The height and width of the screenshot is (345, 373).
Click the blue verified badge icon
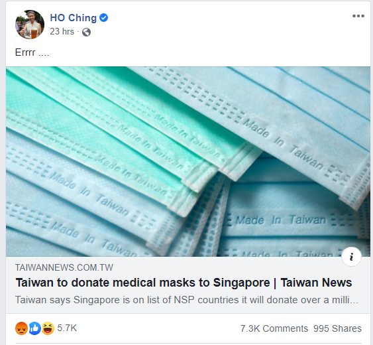[104, 18]
